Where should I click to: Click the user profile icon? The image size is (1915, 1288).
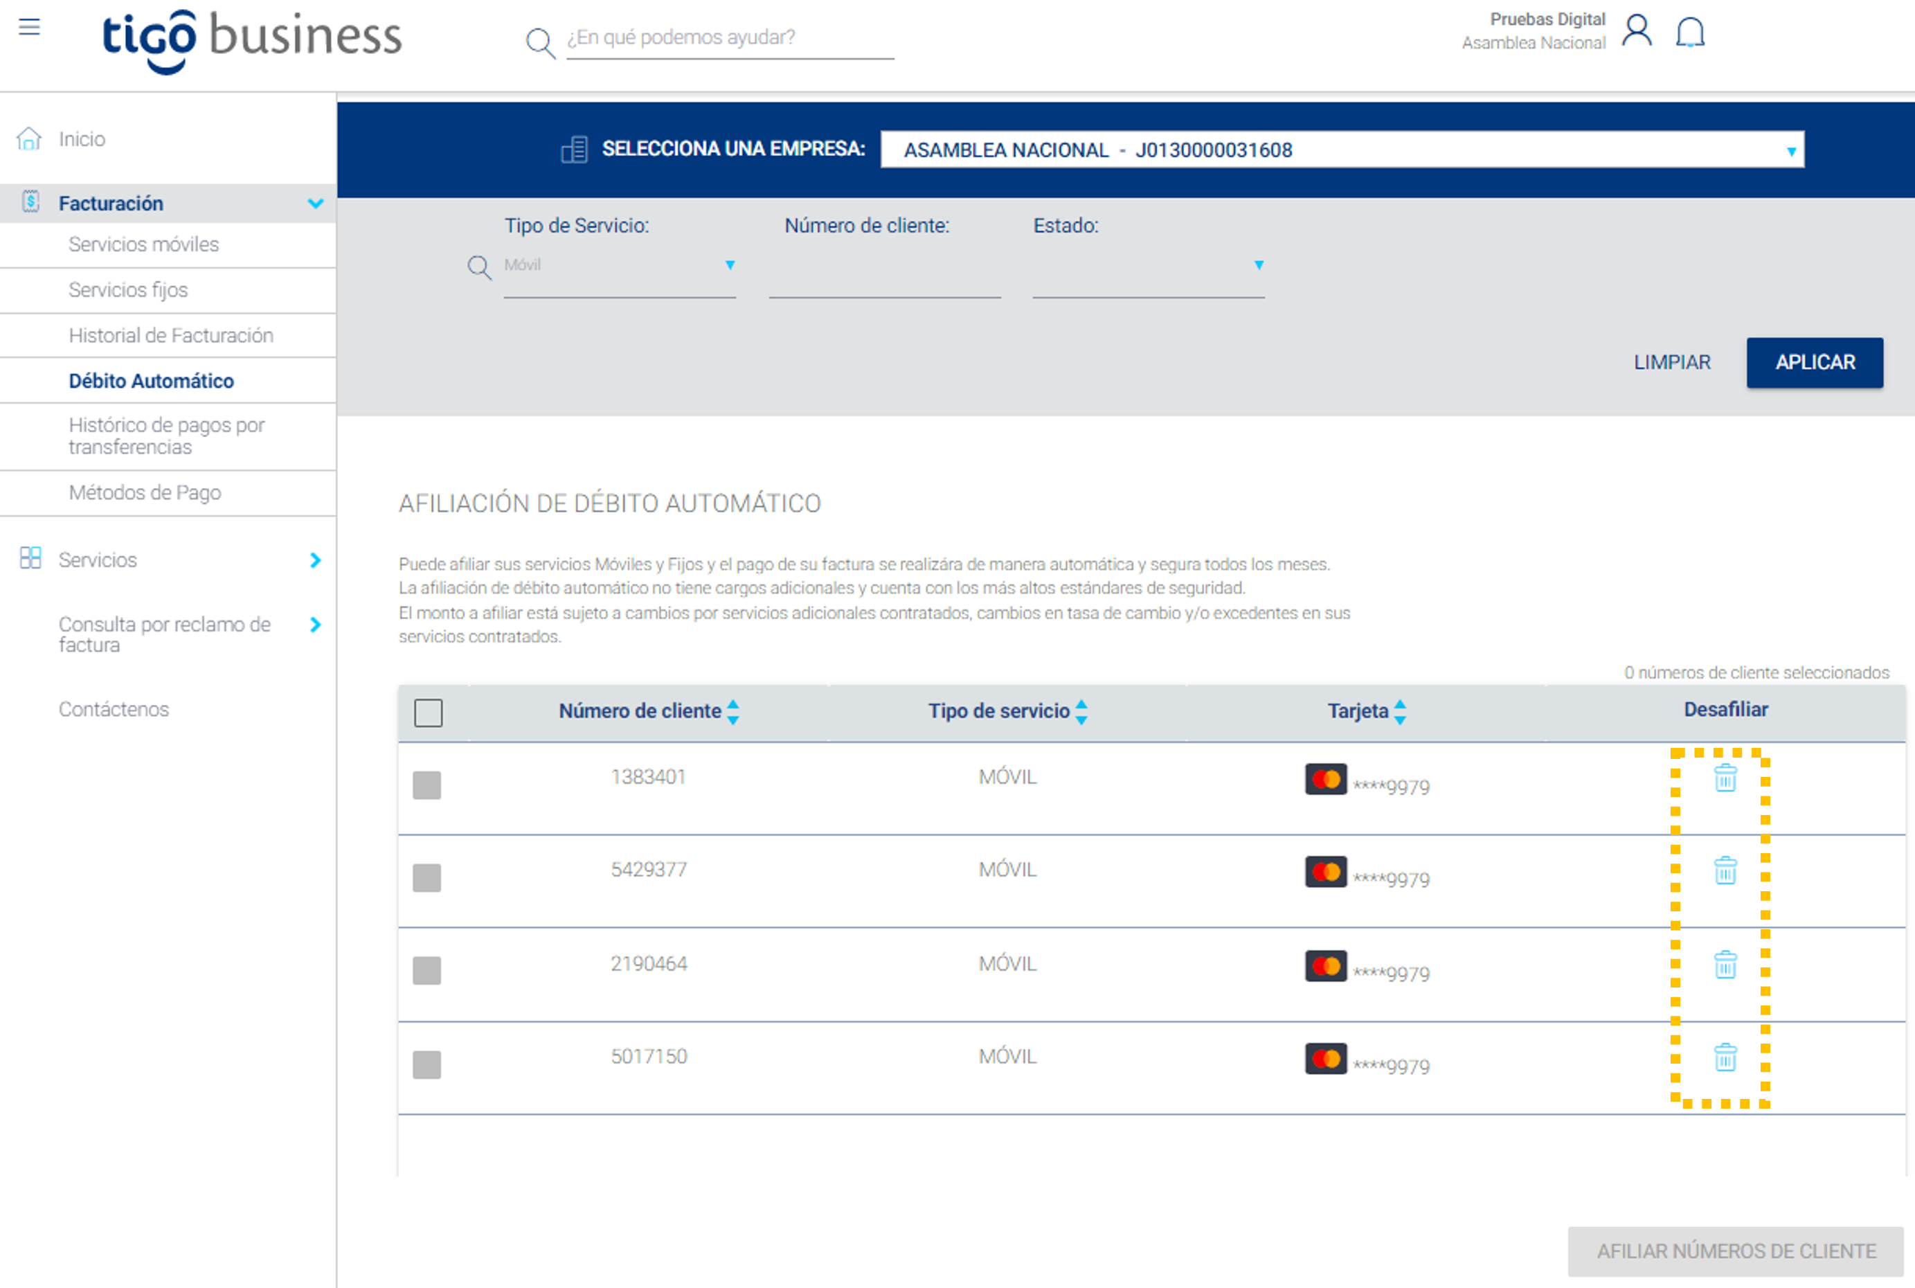click(1637, 31)
